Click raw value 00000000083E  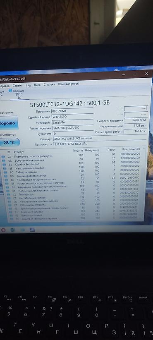129,182
